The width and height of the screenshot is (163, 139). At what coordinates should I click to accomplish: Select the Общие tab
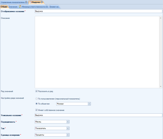(4, 7)
